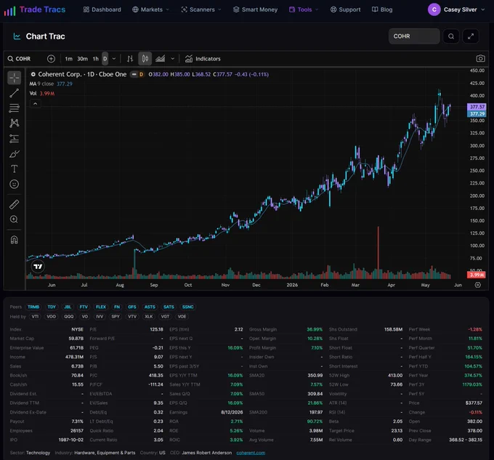Click the Chart Trac header icon
Screen dimensions: 494x460
click(17, 36)
